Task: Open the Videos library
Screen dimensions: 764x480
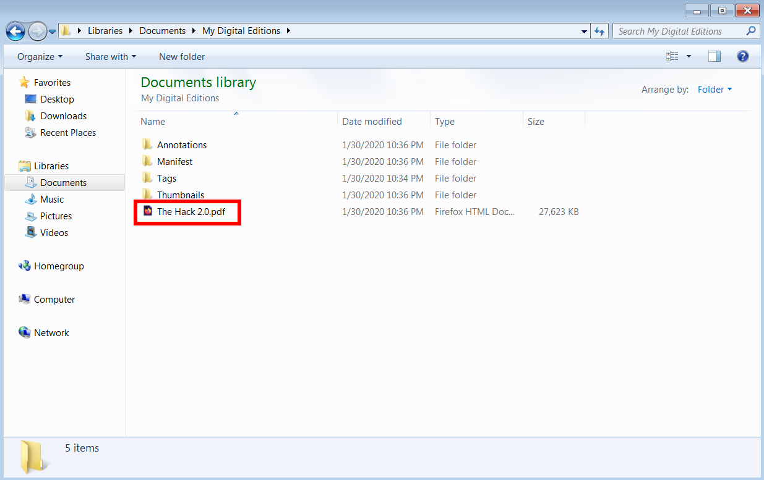Action: coord(54,232)
